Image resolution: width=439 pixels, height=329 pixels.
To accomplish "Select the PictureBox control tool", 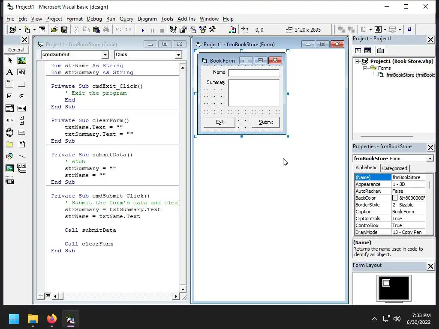I will pos(21,60).
